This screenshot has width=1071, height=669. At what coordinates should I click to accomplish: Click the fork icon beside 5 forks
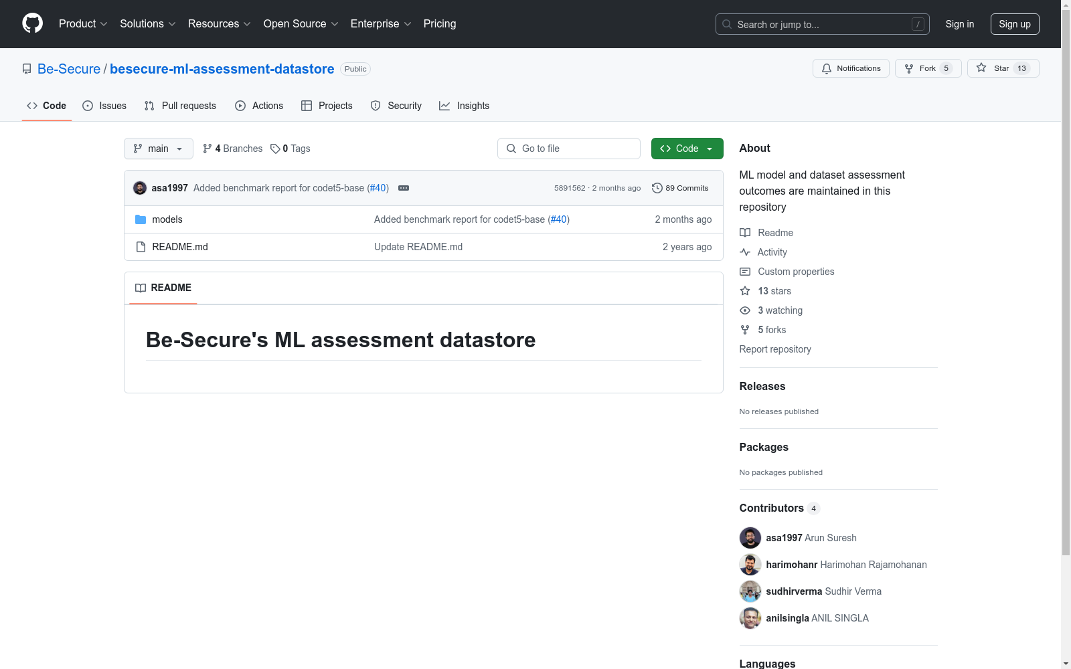point(745,330)
